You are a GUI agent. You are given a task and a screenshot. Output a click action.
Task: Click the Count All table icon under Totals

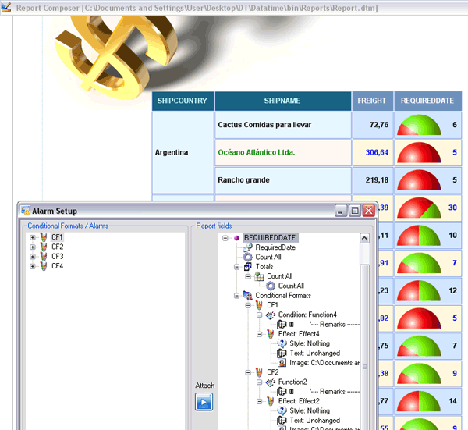pos(260,276)
